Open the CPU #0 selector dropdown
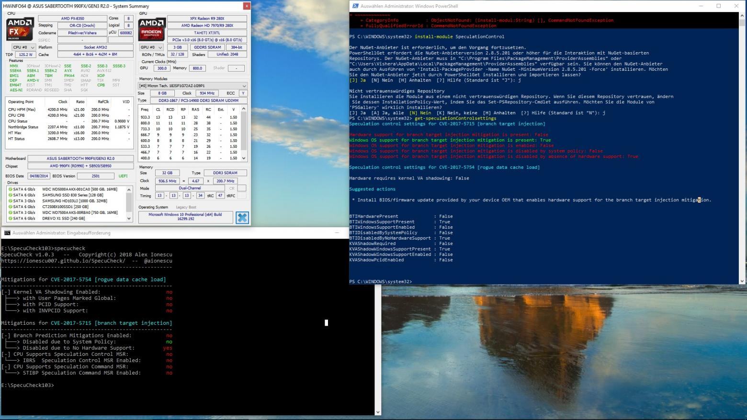The width and height of the screenshot is (747, 420). coord(23,47)
